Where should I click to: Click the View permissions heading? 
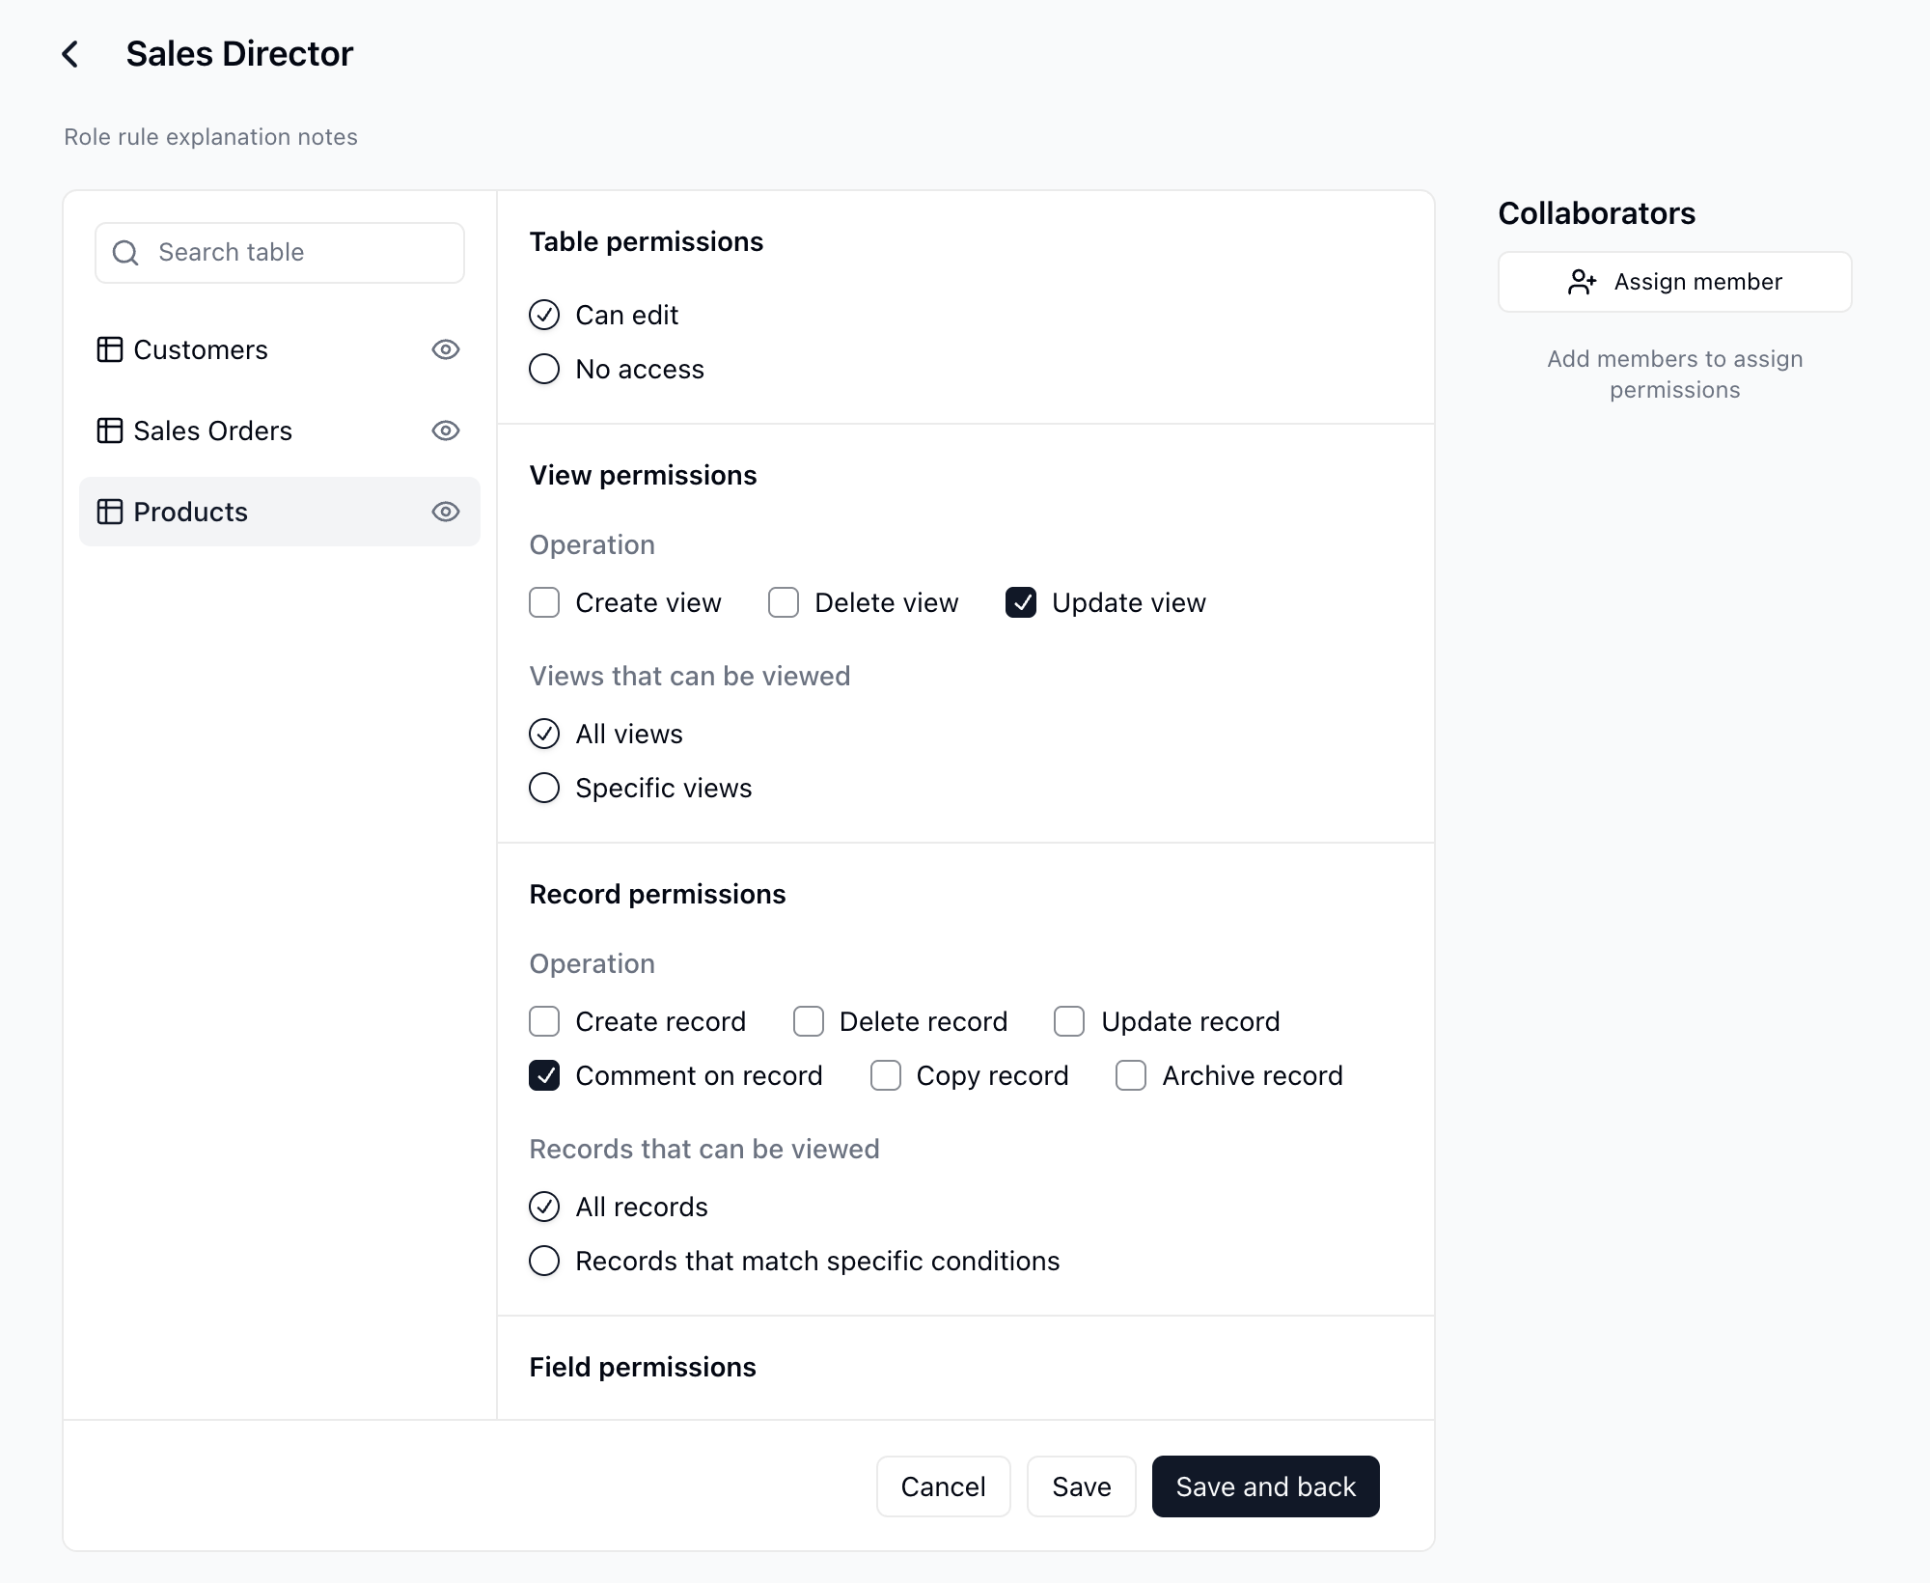[643, 475]
